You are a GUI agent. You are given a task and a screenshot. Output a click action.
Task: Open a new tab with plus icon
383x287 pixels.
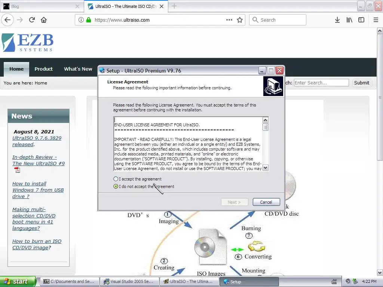[x=174, y=6]
